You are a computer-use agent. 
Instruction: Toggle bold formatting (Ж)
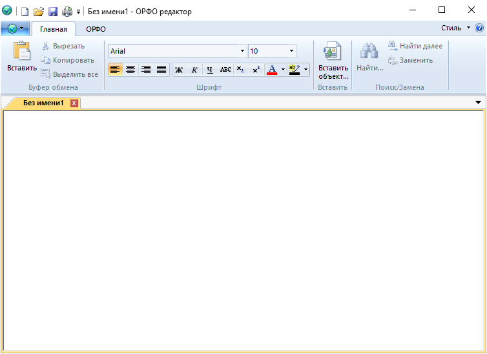(x=179, y=70)
